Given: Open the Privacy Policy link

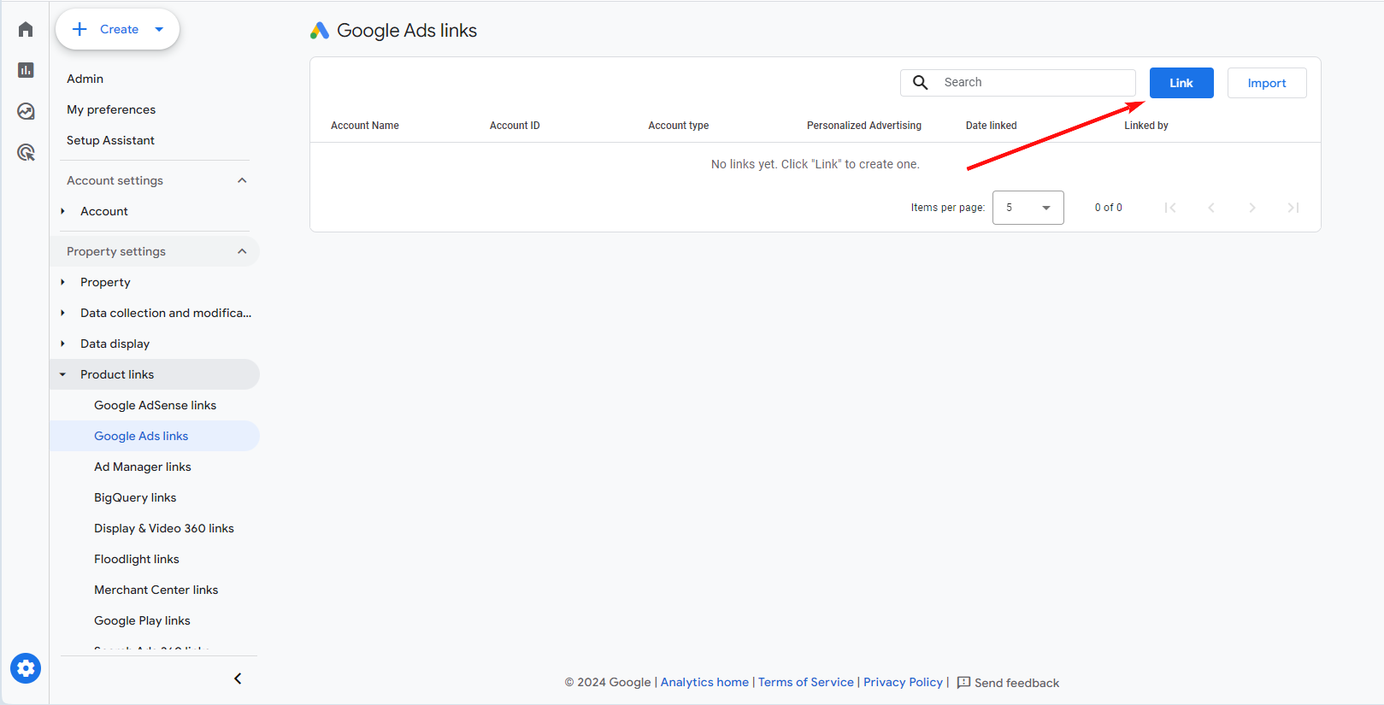Looking at the screenshot, I should tap(903, 682).
